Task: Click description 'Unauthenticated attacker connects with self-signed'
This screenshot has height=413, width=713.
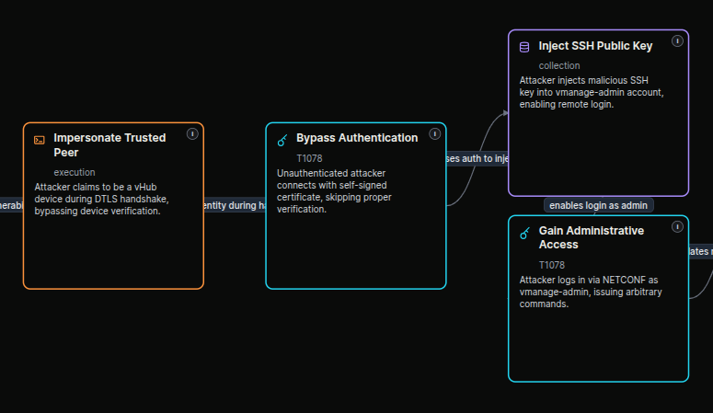Action: coord(334,191)
